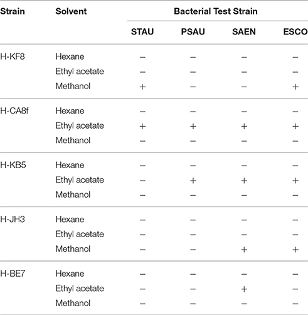Click the Solvent column header
The width and height of the screenshot is (308, 315).
coord(71,11)
